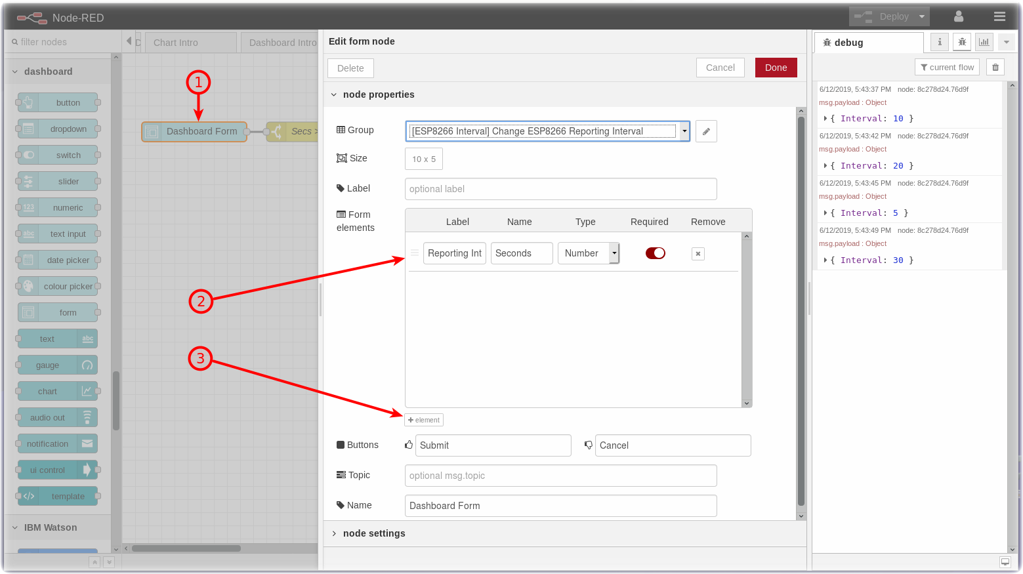The height and width of the screenshot is (574, 1023).
Task: Switch to the debug sidebar tab
Action: 869,43
